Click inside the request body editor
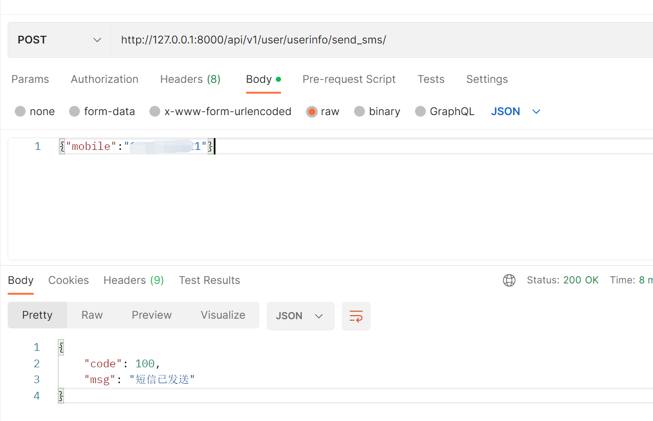Image resolution: width=653 pixels, height=421 pixels. 330,198
